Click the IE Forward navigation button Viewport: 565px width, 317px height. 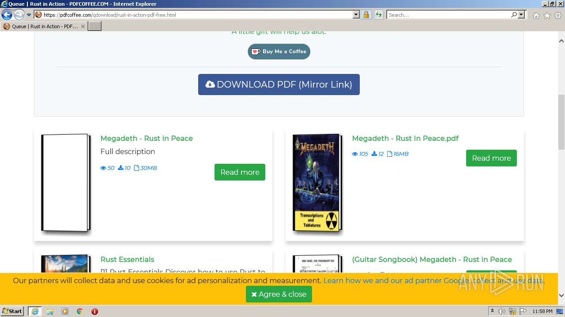click(x=19, y=15)
